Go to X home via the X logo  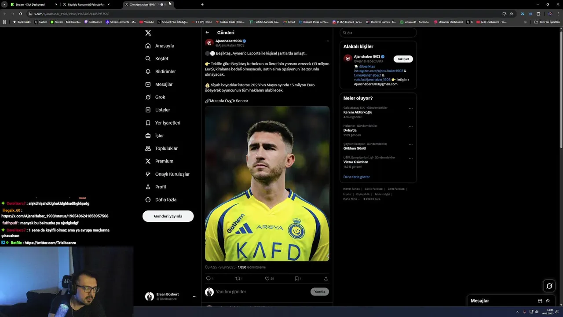[x=148, y=33]
